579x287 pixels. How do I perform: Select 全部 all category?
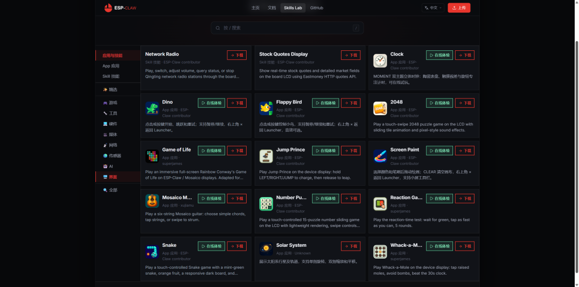pos(118,190)
